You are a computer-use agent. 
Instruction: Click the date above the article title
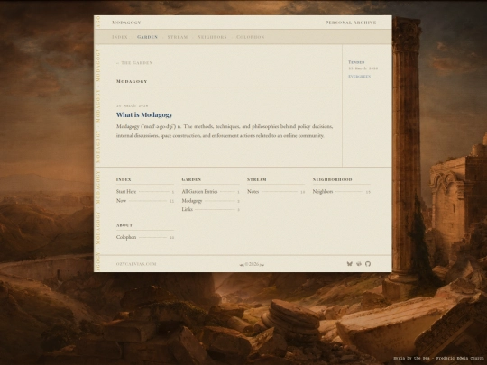pyautogui.click(x=132, y=105)
